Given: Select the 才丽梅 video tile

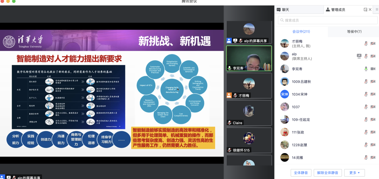Looking at the screenshot, I should coord(249,86).
